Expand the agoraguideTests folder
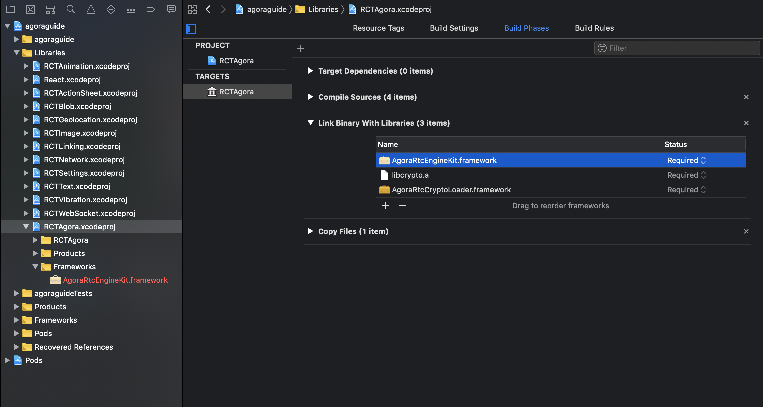763x407 pixels. [x=17, y=293]
